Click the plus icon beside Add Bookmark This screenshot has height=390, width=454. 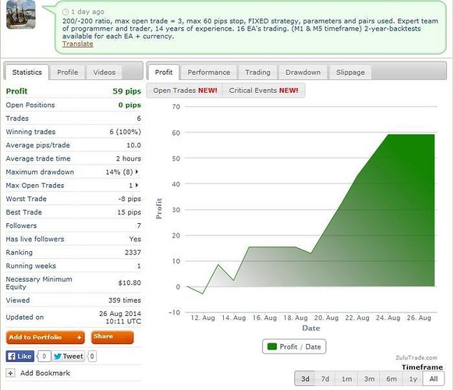click(10, 373)
